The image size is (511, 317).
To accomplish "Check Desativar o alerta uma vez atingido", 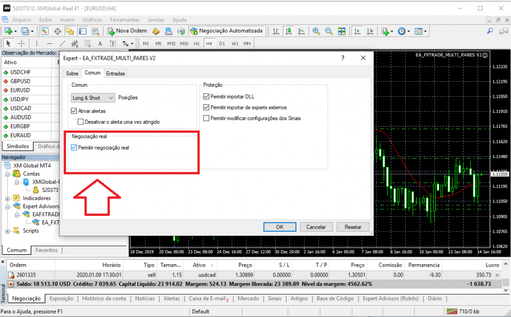I will click(80, 122).
